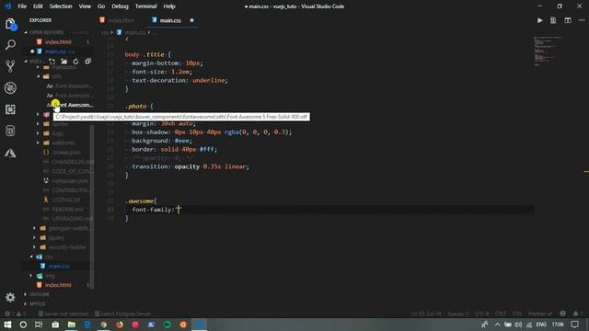The height and width of the screenshot is (331, 589).
Task: Open the Windows Start menu
Action: [7, 325]
